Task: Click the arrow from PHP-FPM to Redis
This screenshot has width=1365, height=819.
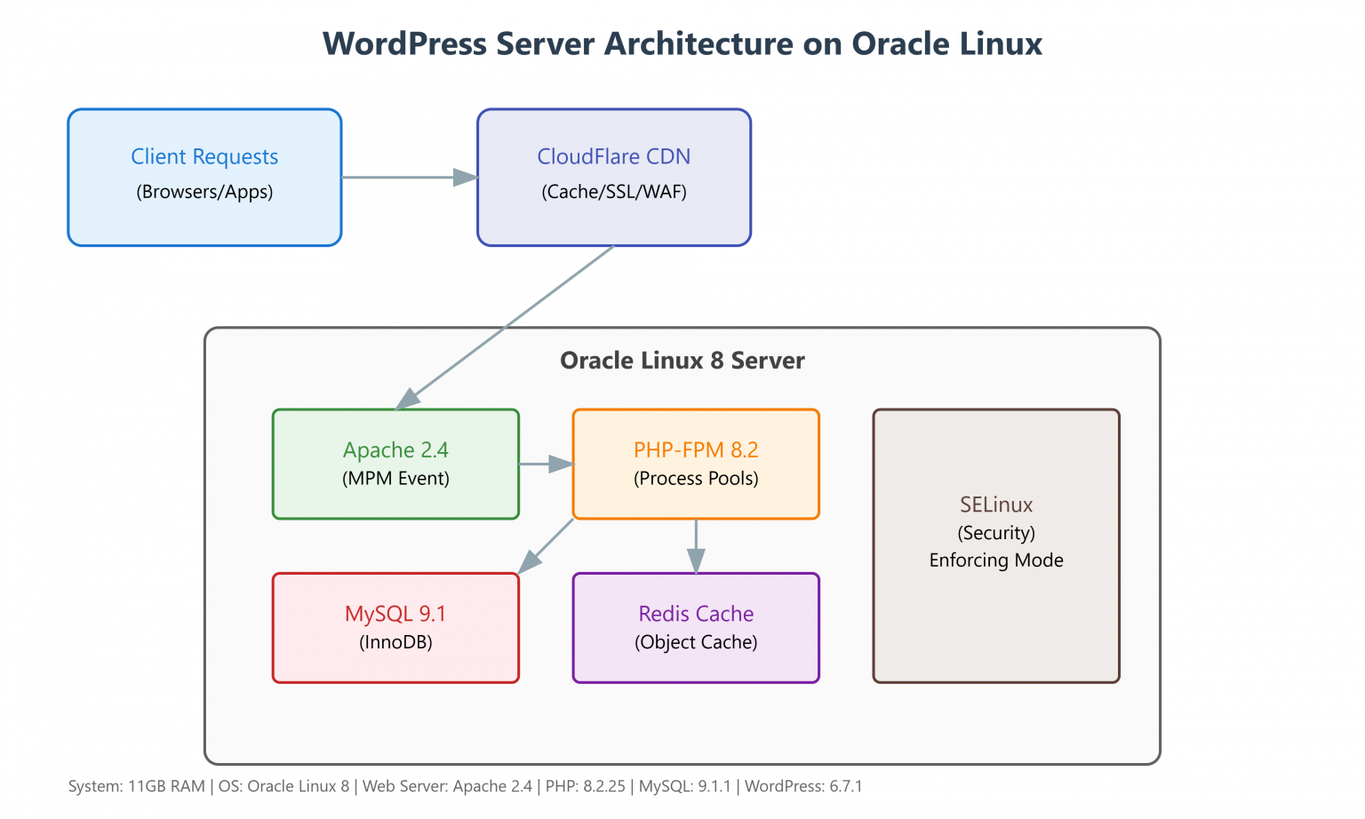Action: tap(696, 545)
